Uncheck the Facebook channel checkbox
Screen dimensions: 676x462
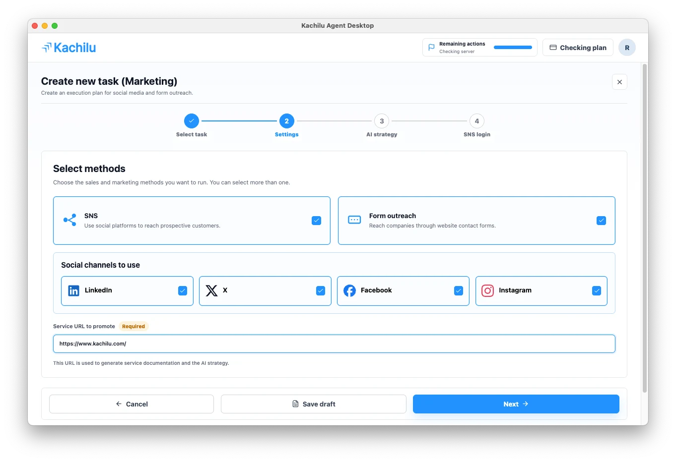(x=459, y=290)
